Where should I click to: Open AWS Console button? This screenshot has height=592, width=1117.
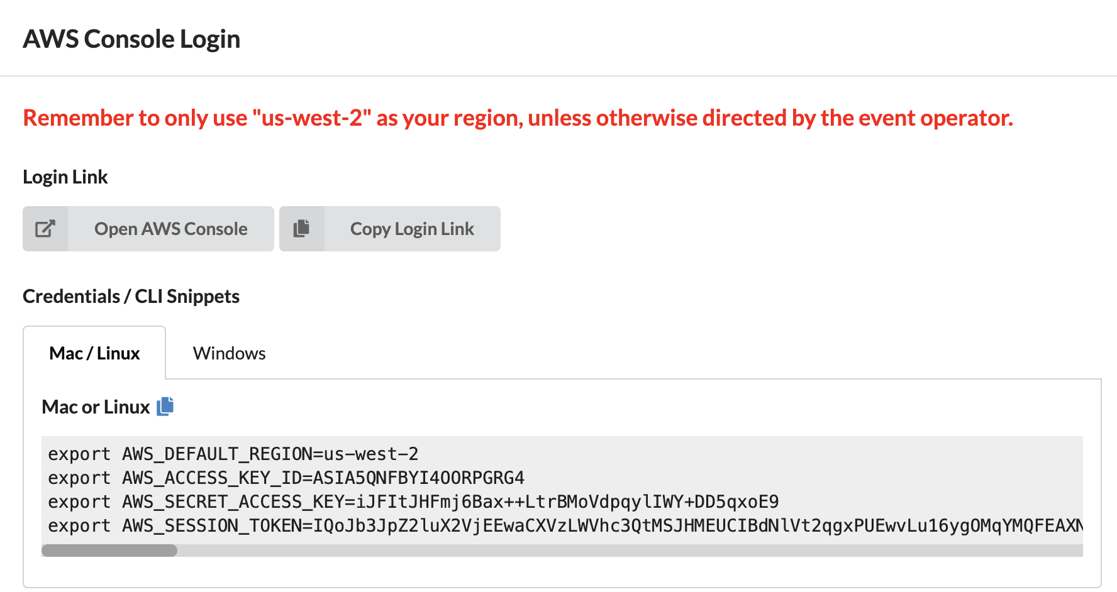148,229
